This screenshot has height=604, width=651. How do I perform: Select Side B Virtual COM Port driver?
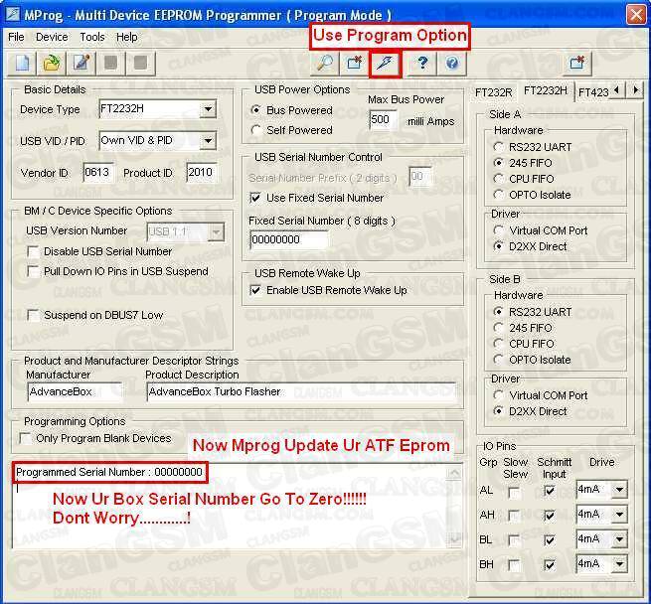(x=498, y=395)
